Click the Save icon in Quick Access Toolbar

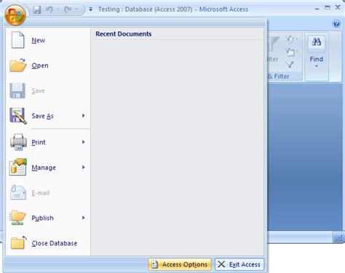[37, 9]
